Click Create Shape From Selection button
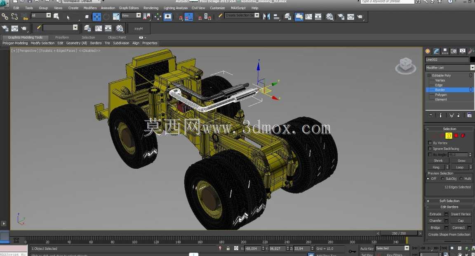Image resolution: width=475 pixels, height=256 pixels. pyautogui.click(x=449, y=235)
